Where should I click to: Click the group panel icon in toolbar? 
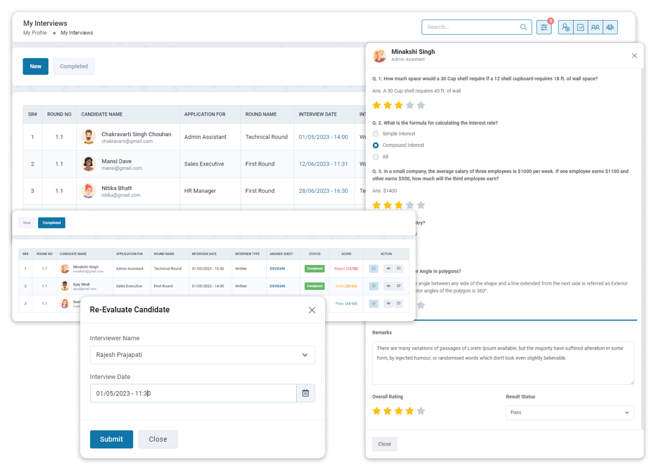(x=610, y=27)
